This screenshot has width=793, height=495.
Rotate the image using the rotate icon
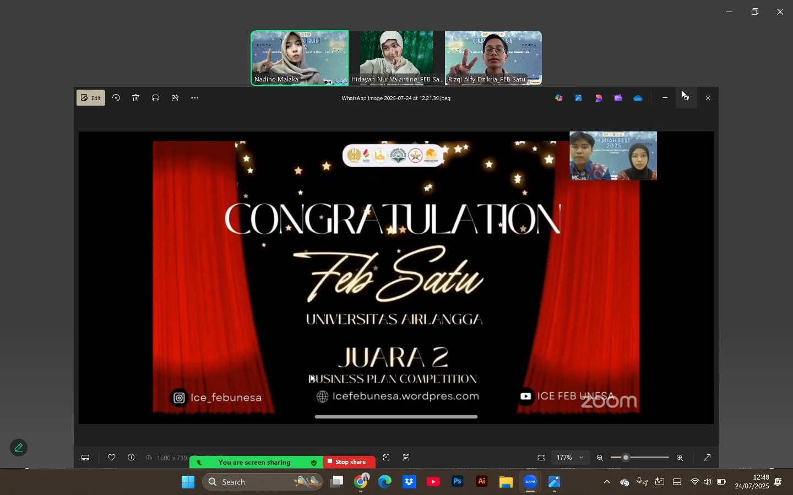[116, 98]
